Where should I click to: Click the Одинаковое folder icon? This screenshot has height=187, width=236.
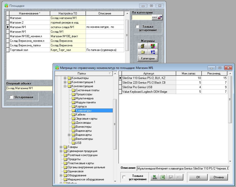[65, 171]
